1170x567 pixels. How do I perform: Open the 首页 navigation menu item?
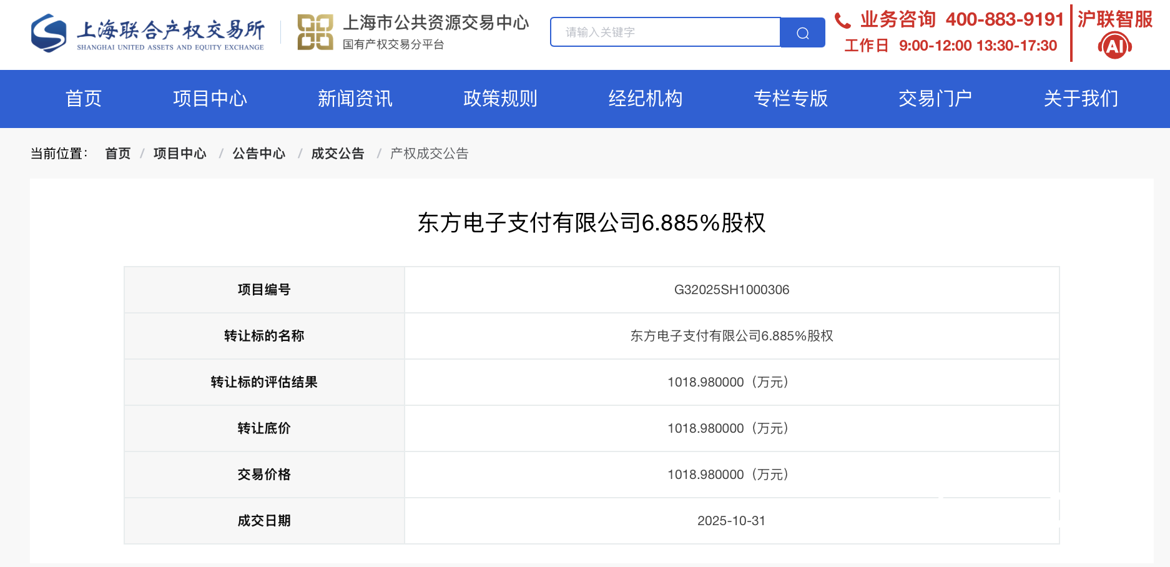pos(84,99)
